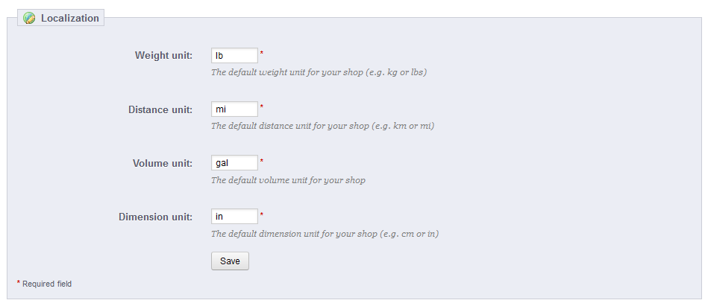708x306 pixels.
Task: Click the red asterisk beside Dimension unit field
Action: 262,214
